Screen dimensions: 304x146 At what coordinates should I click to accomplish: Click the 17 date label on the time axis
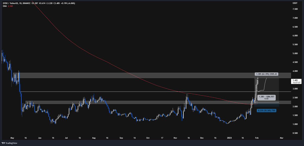[x=162, y=138]
